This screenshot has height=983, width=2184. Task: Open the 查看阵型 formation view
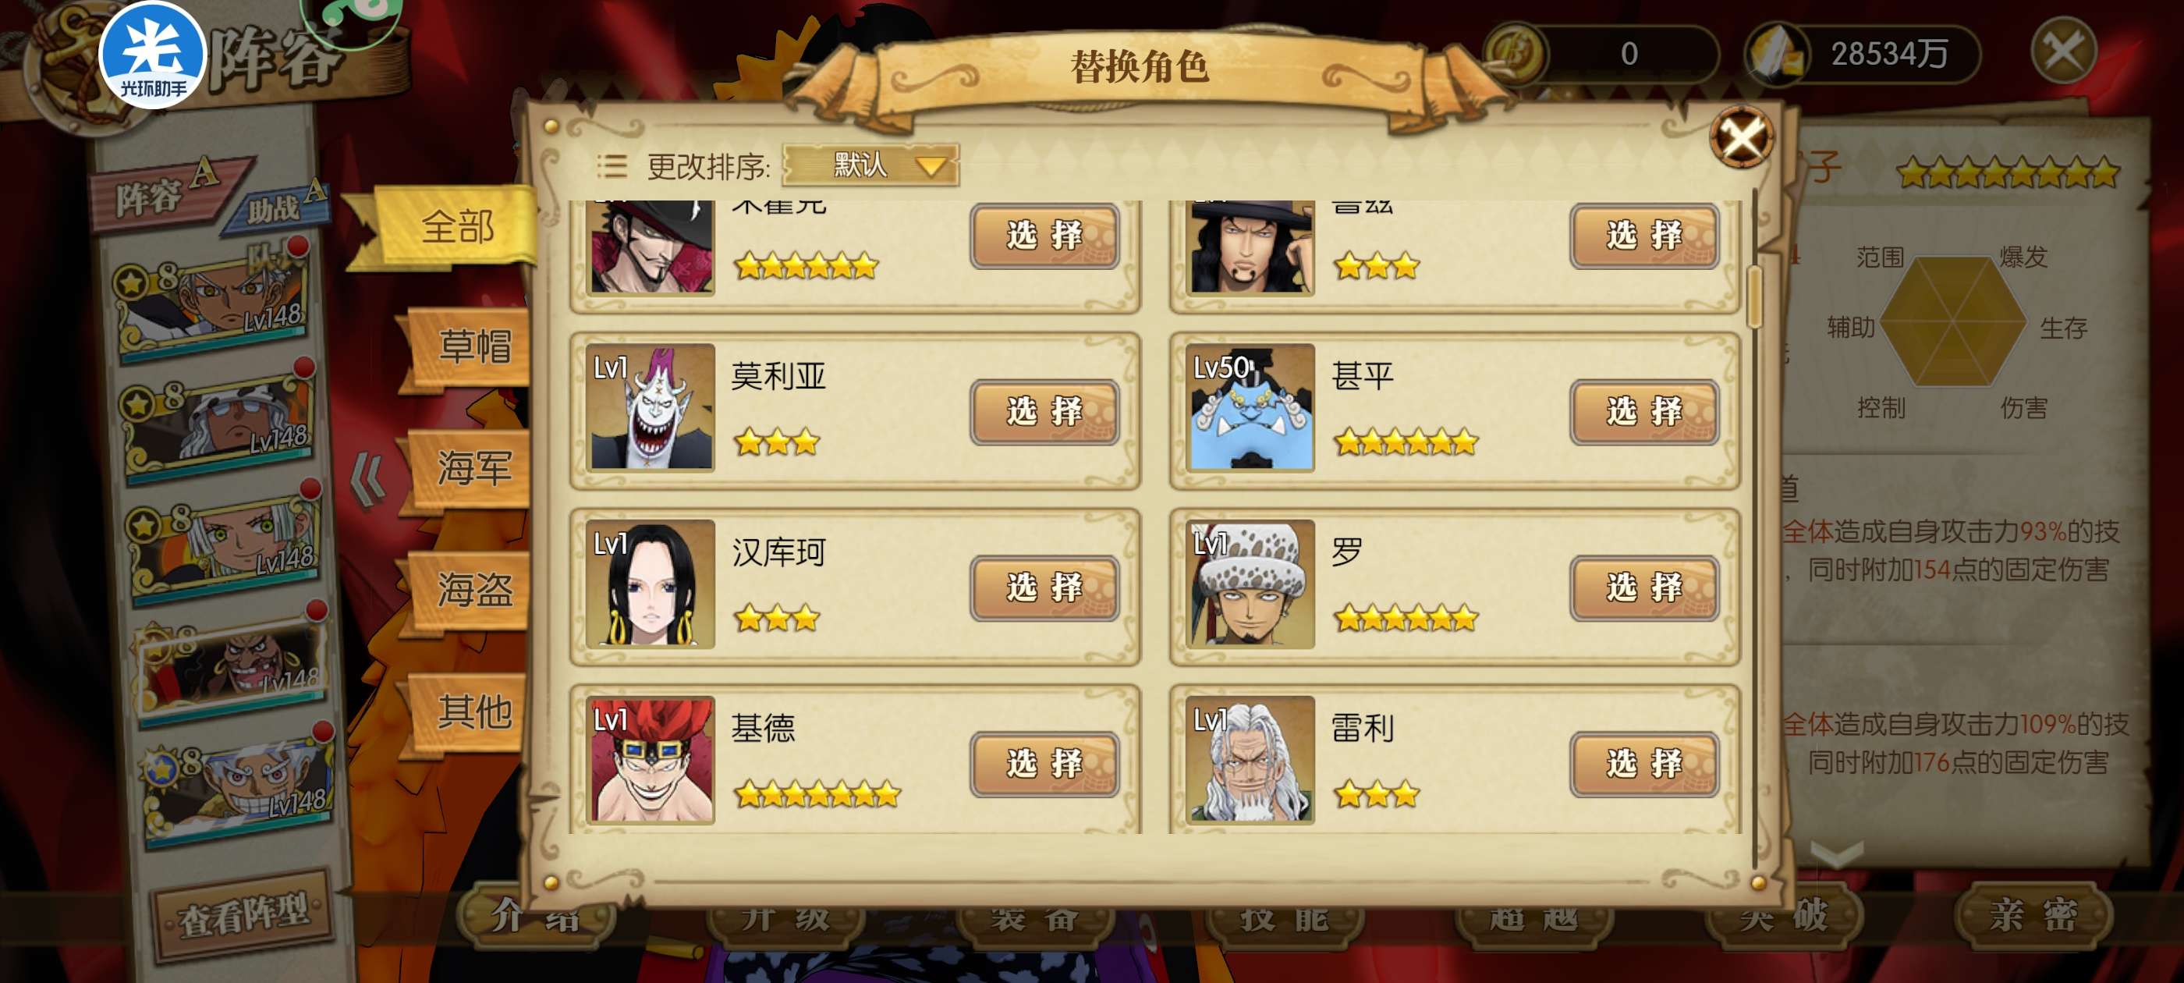pyautogui.click(x=243, y=914)
